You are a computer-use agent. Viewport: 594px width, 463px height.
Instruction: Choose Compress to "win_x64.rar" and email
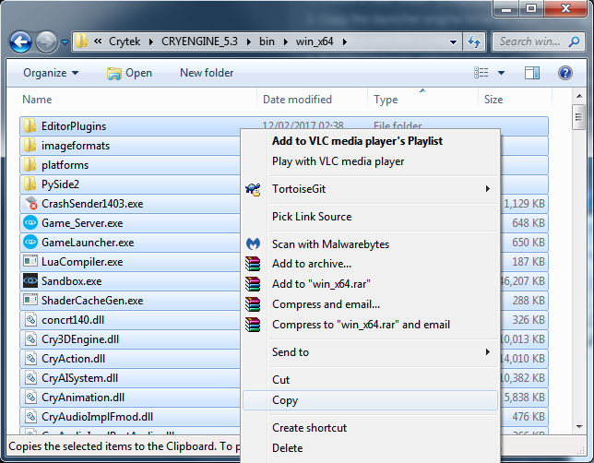[x=370, y=325]
